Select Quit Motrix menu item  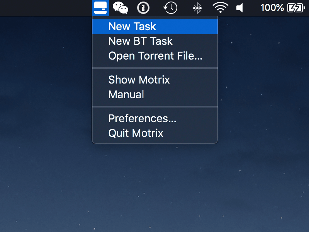pyautogui.click(x=155, y=133)
